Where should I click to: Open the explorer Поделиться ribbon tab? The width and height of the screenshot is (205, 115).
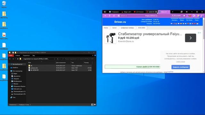(x=26, y=56)
